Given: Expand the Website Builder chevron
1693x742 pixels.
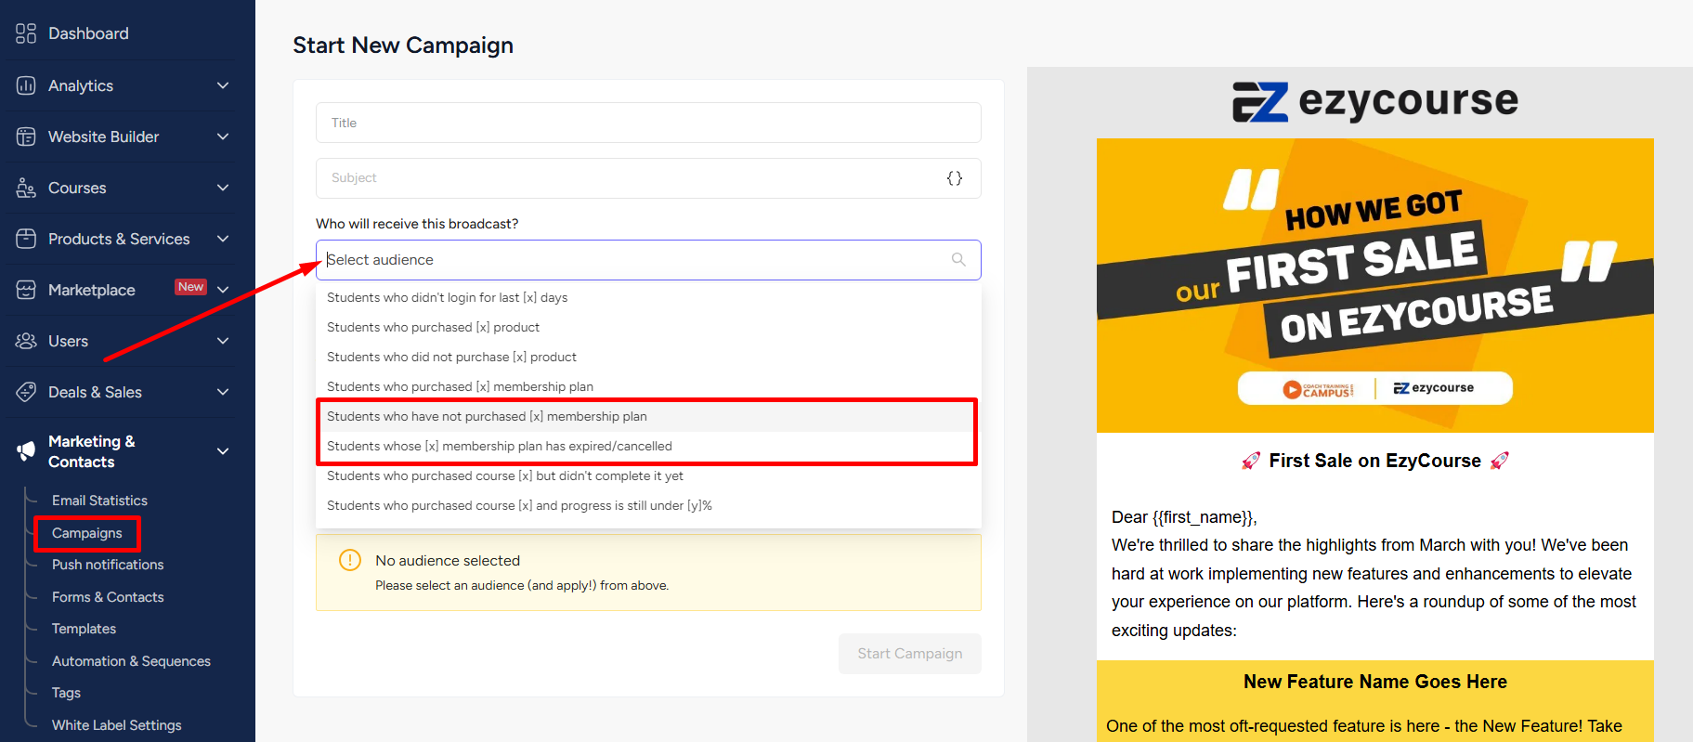Looking at the screenshot, I should (223, 137).
